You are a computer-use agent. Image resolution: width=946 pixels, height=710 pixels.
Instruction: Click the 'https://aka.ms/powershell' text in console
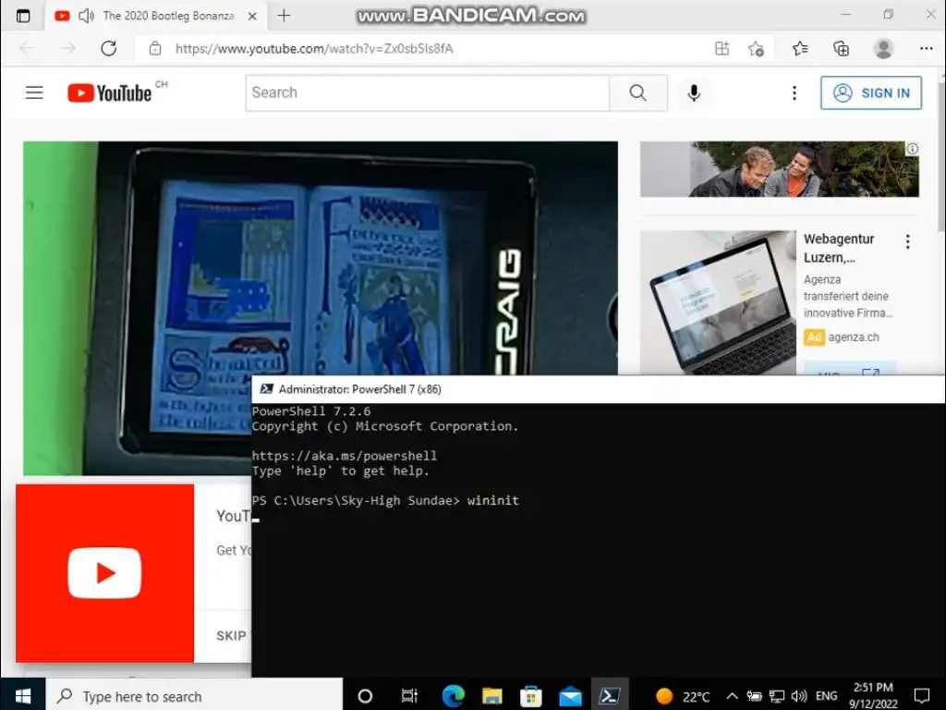click(x=345, y=456)
